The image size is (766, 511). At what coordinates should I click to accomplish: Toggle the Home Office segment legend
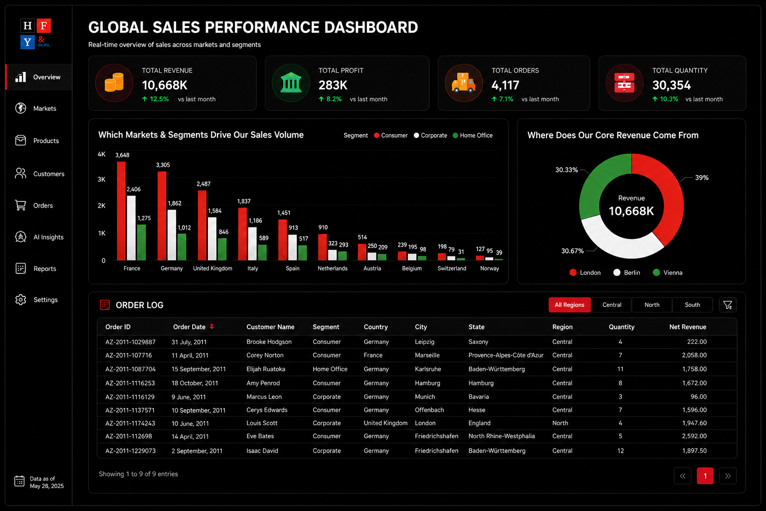(473, 135)
